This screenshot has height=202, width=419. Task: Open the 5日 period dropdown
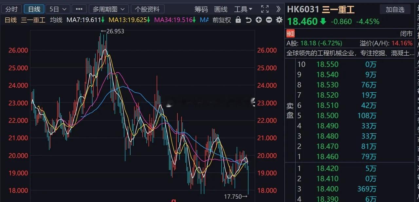point(58,9)
